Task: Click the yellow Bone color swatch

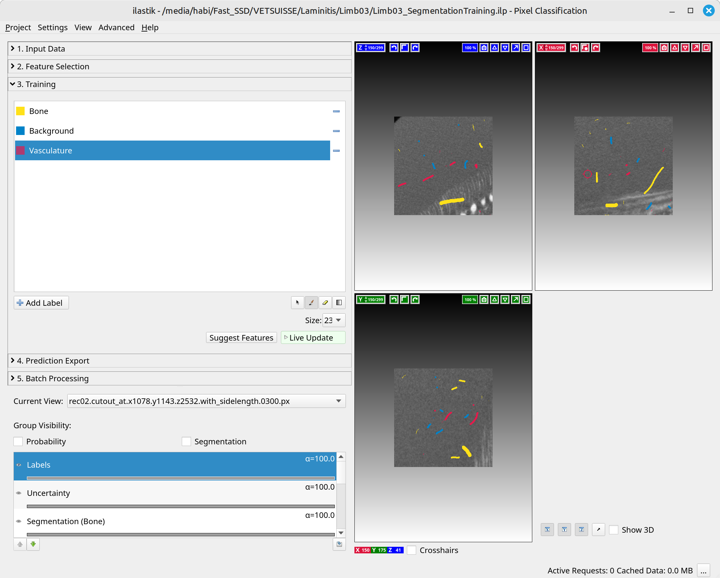Action: point(20,111)
